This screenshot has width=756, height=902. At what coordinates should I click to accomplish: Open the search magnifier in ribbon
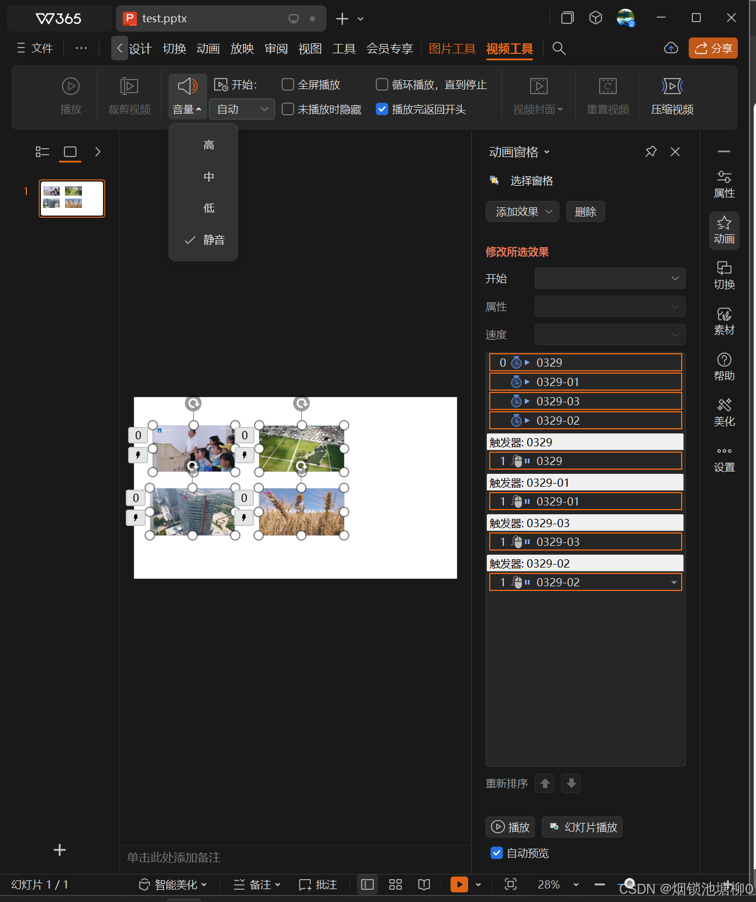coord(559,48)
